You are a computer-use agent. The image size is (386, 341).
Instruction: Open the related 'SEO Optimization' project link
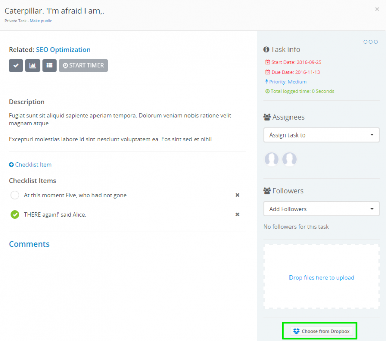tap(63, 50)
